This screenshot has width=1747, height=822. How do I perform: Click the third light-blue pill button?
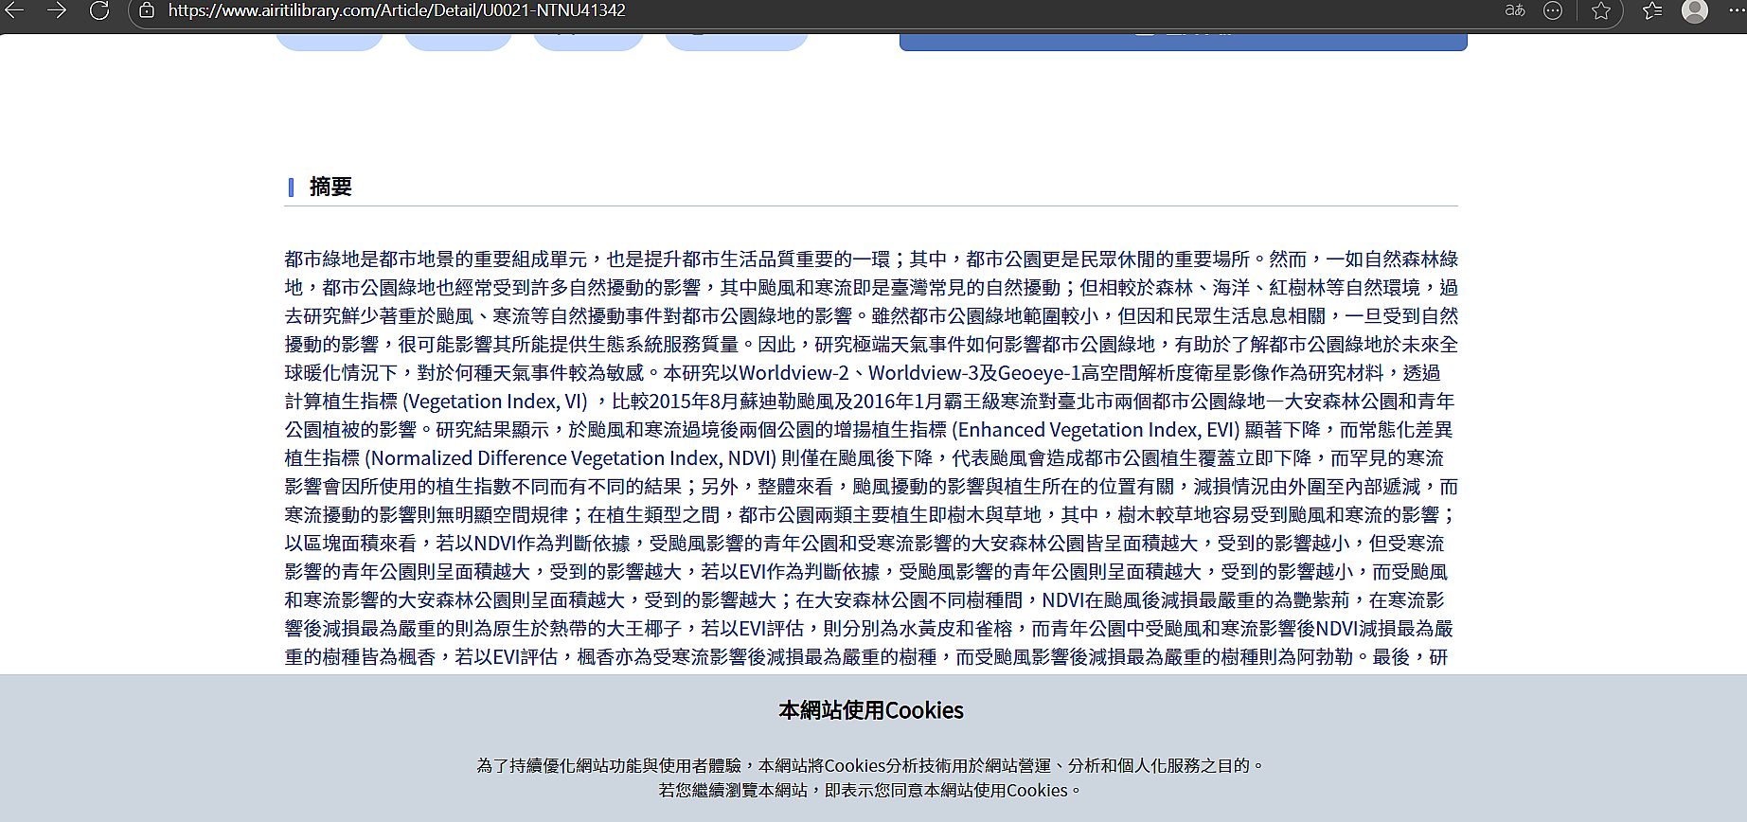click(x=588, y=41)
